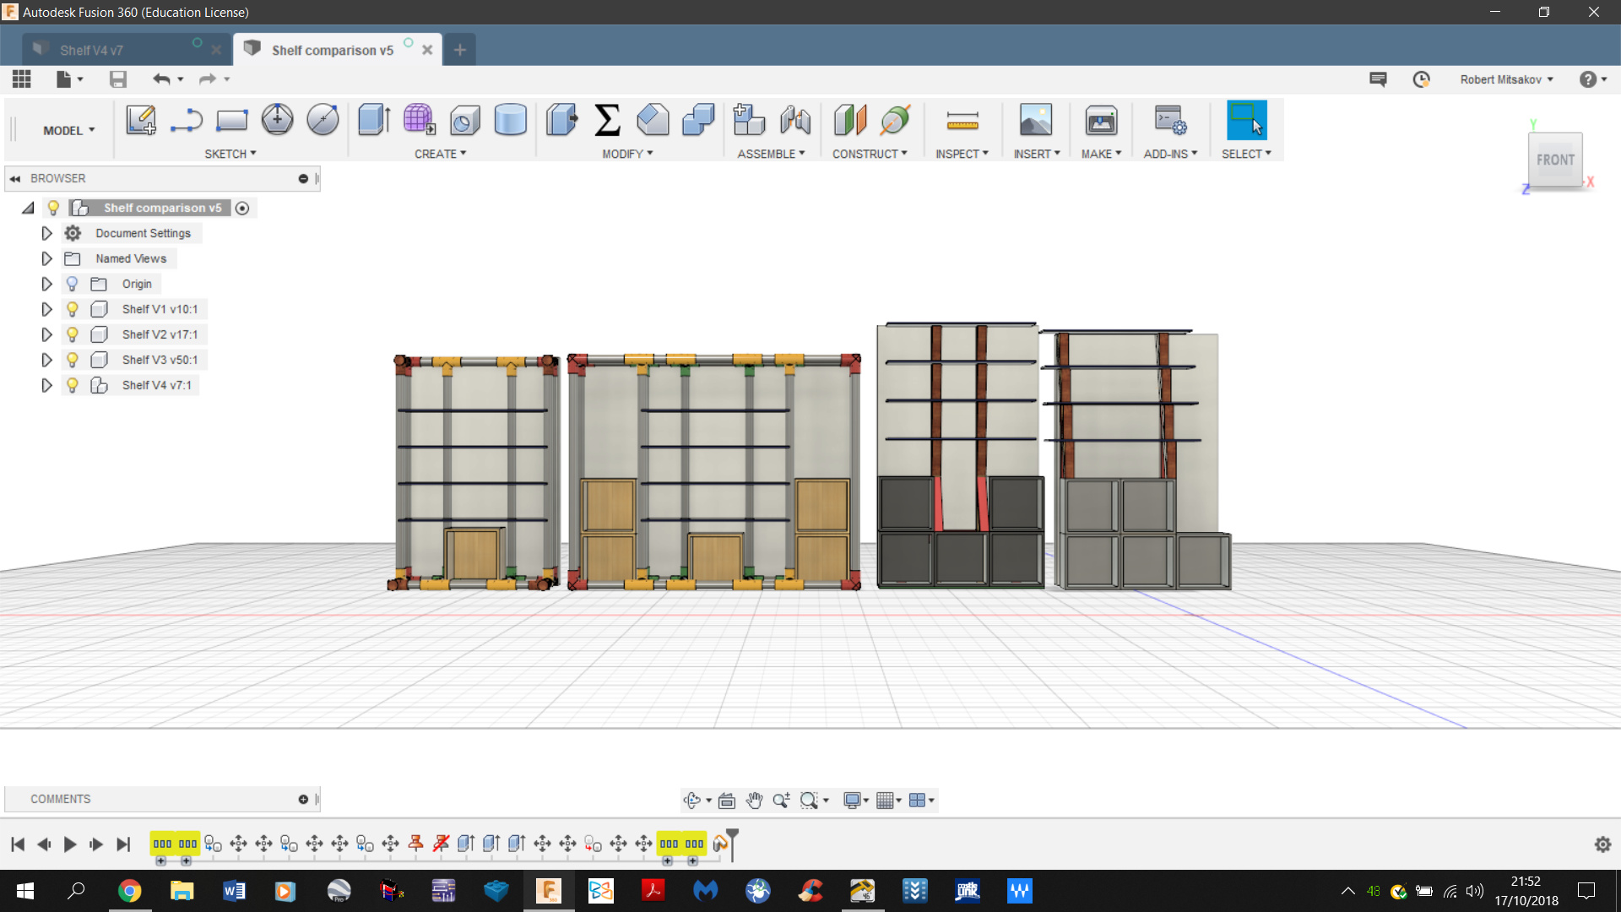
Task: Open Change Parameters sigma icon
Action: 607,120
